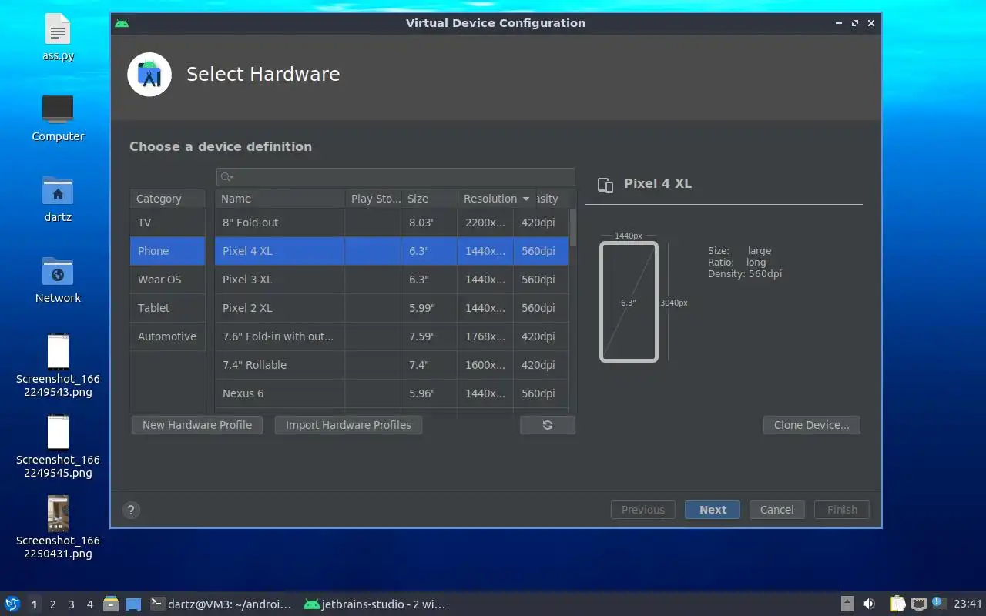Click the network connection tray icon
The width and height of the screenshot is (986, 616).
(918, 604)
